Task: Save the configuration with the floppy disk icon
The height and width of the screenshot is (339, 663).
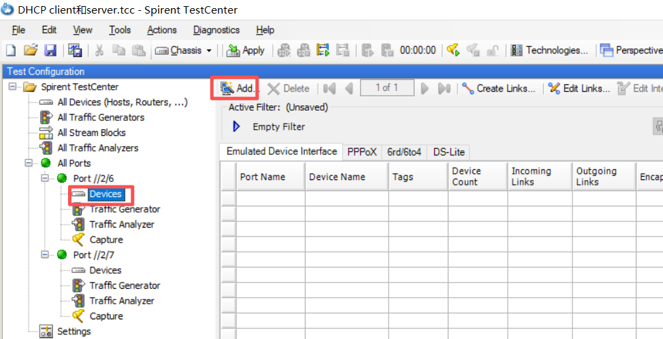Action: [50, 51]
